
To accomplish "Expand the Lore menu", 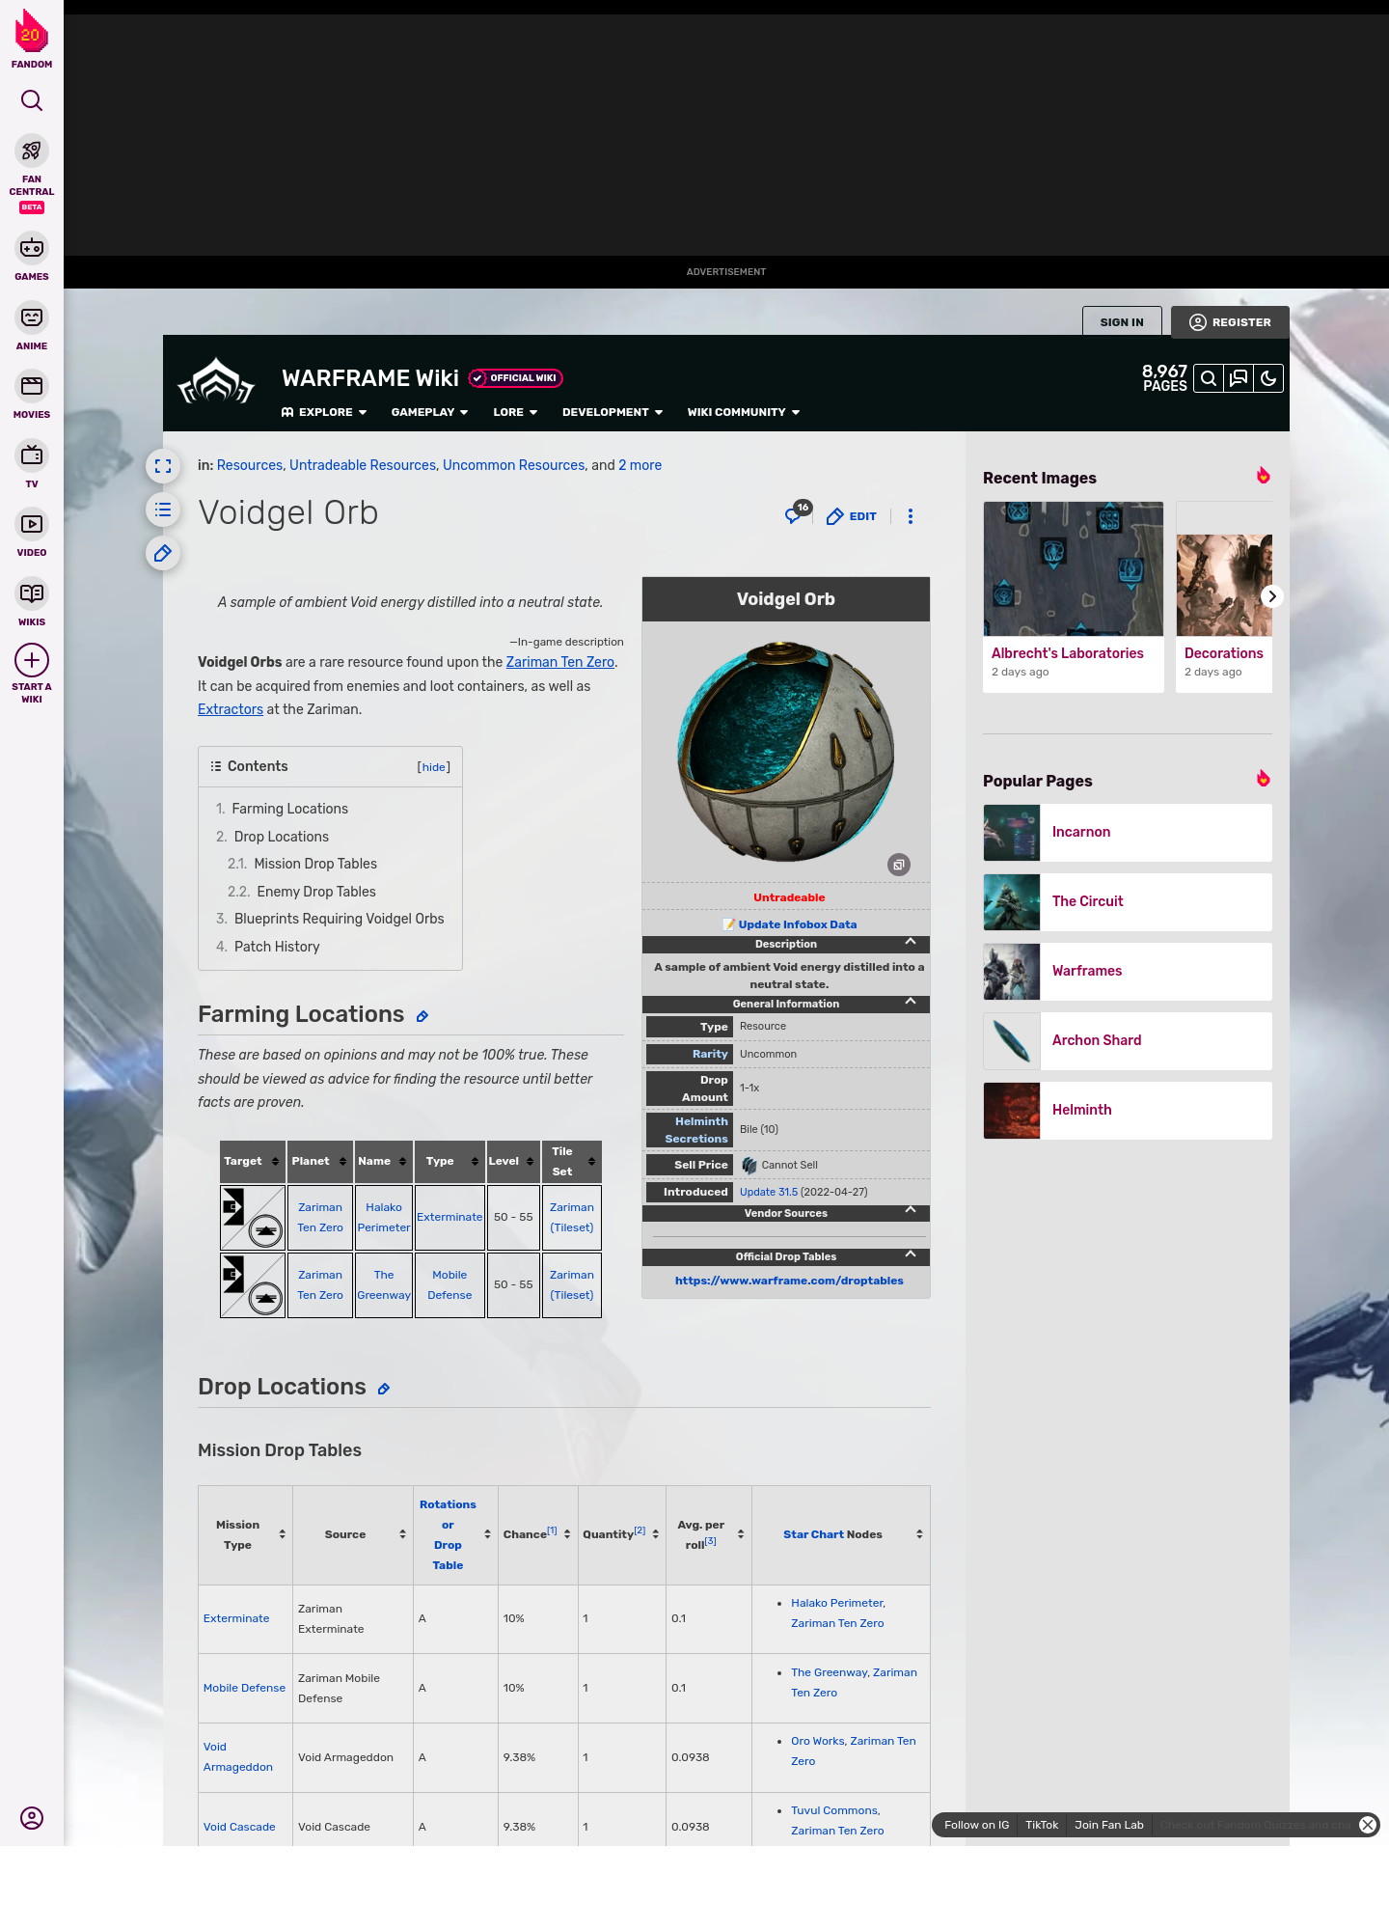I will click(515, 412).
